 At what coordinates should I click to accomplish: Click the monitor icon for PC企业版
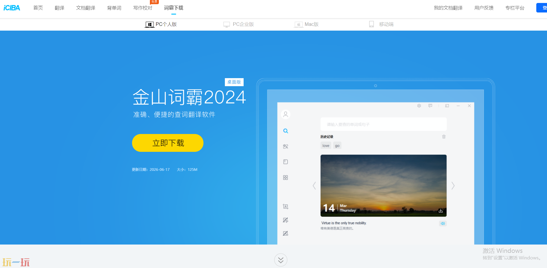(227, 25)
